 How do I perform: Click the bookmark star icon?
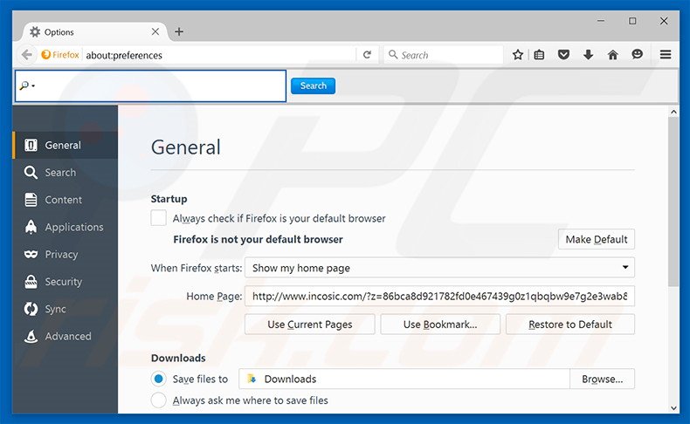(x=518, y=55)
